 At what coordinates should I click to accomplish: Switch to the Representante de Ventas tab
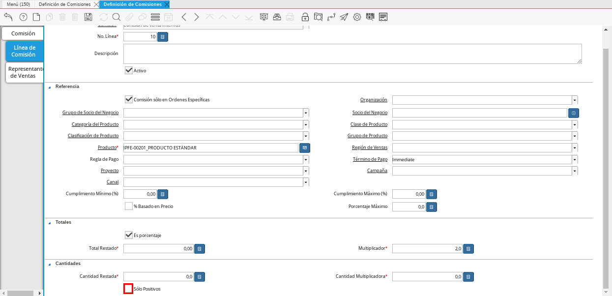(x=25, y=72)
